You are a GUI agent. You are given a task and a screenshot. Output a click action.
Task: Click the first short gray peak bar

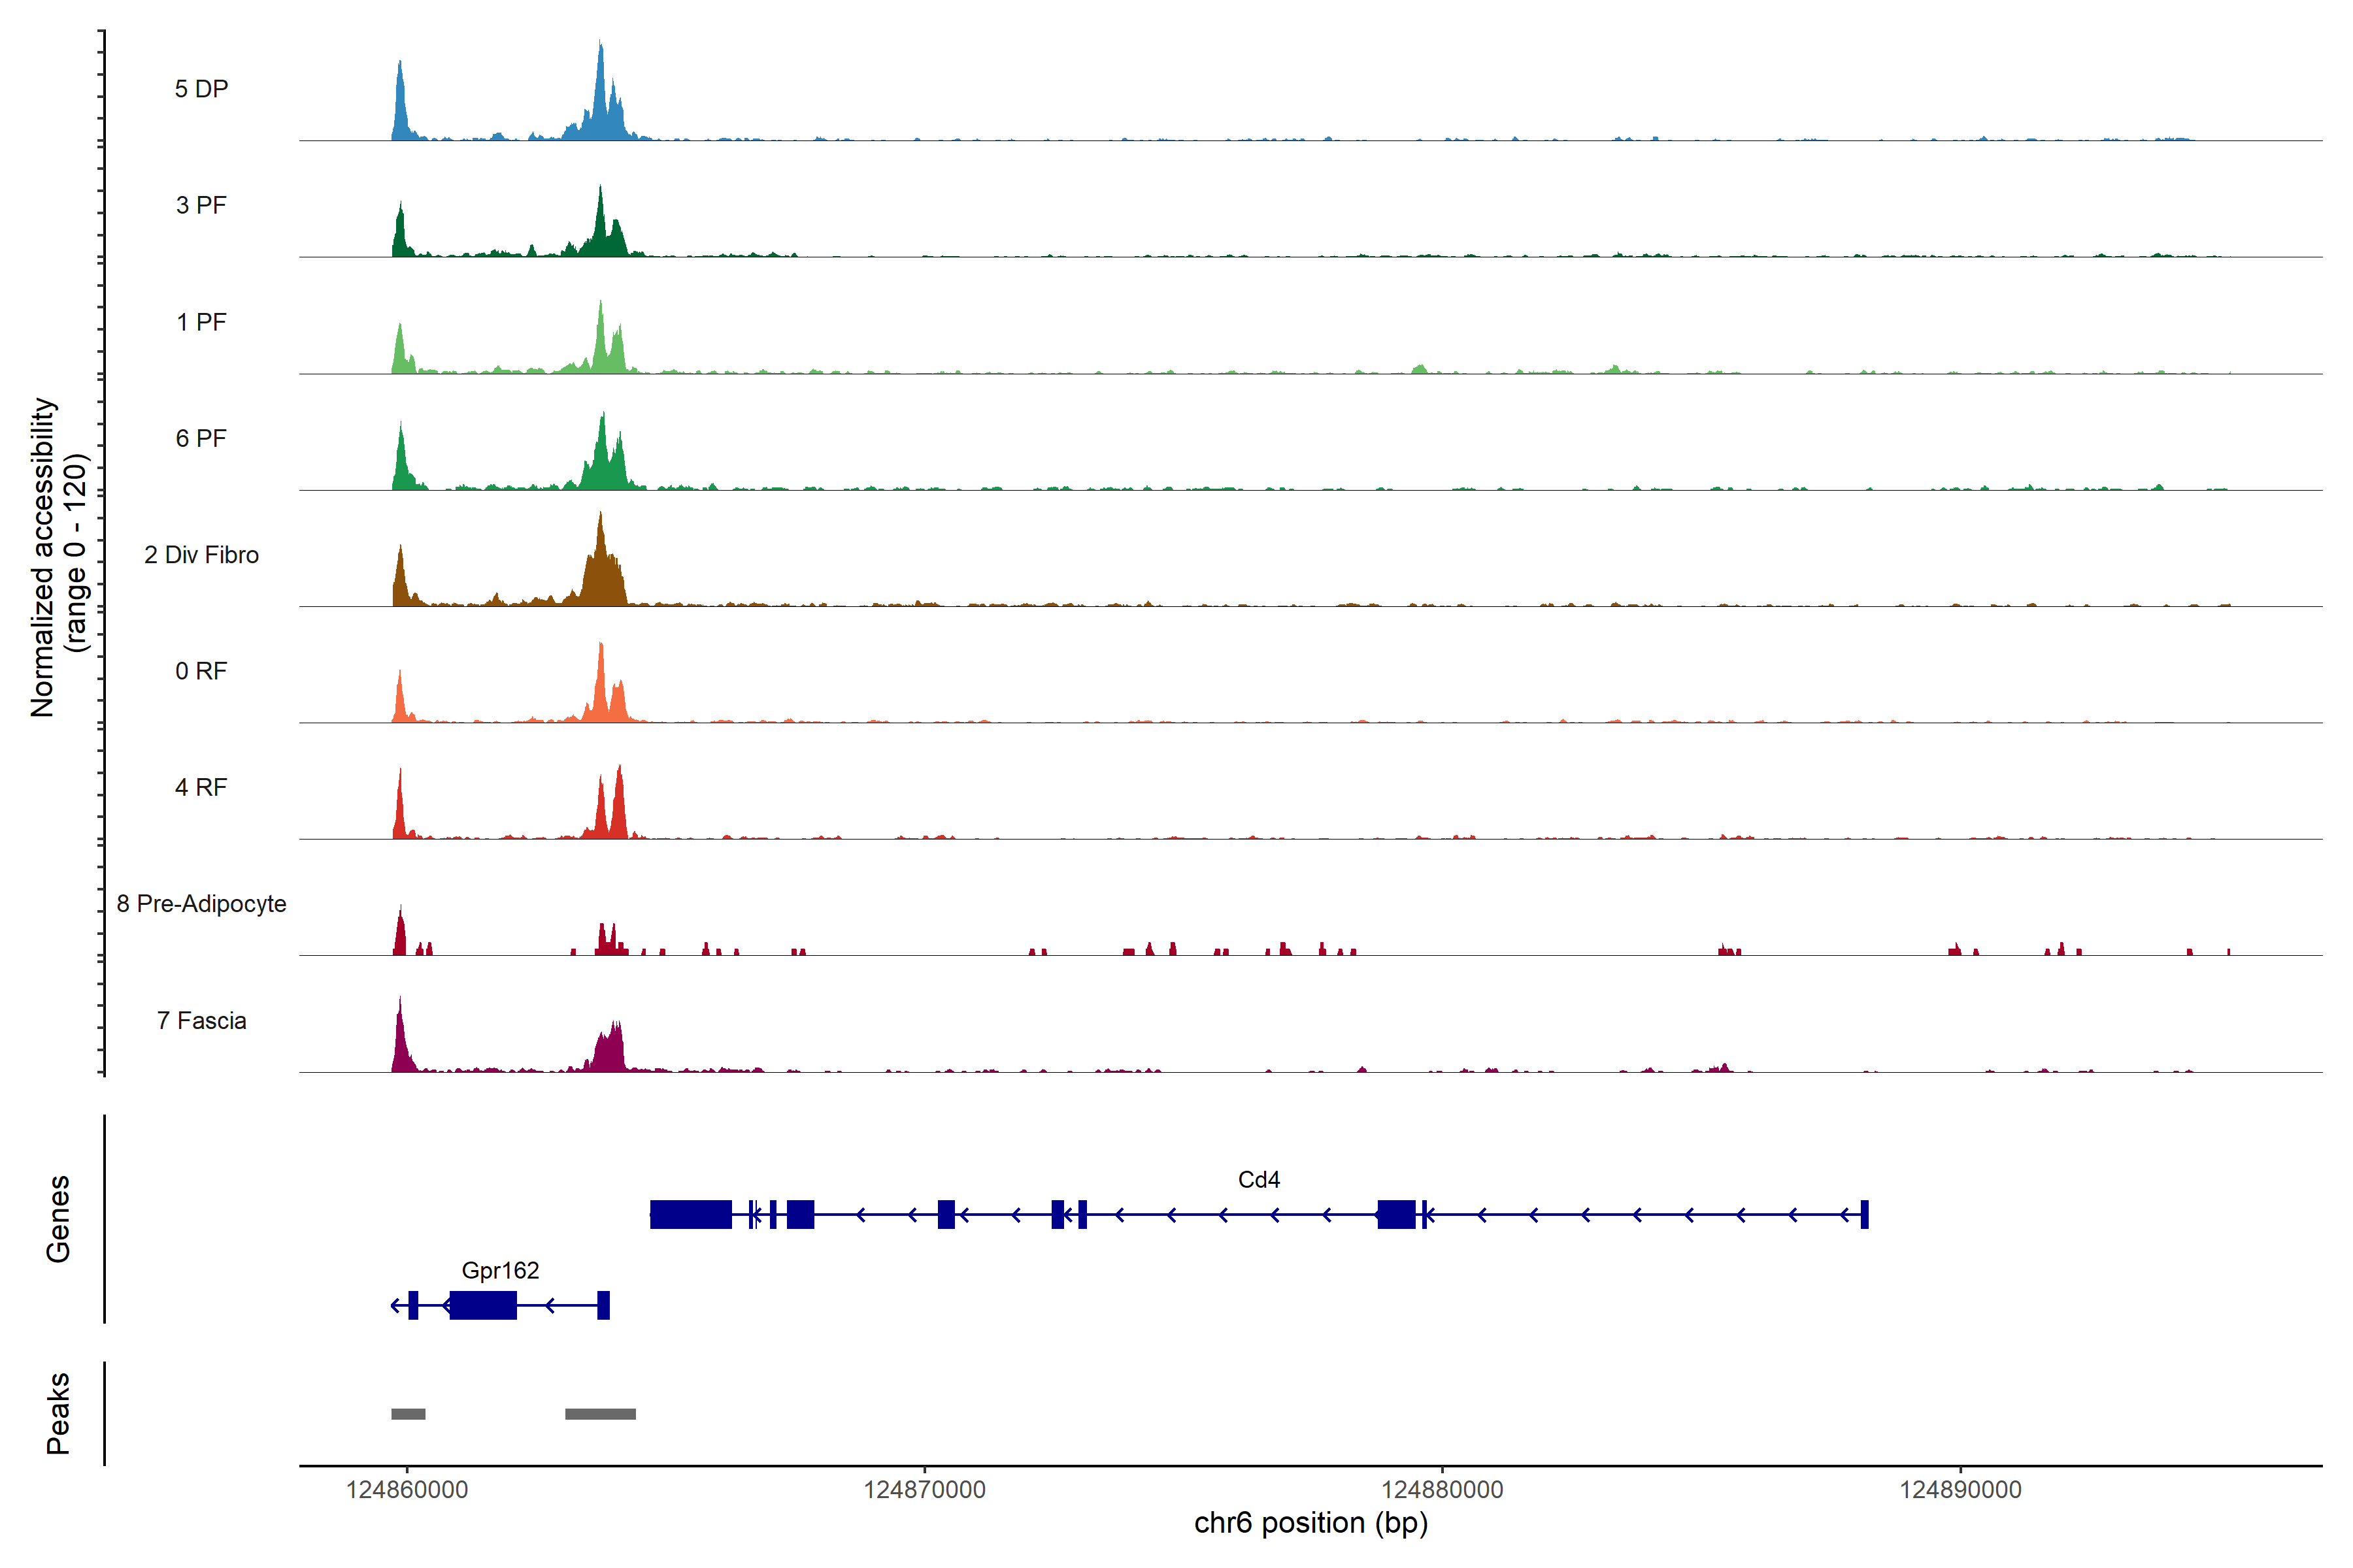(408, 1414)
